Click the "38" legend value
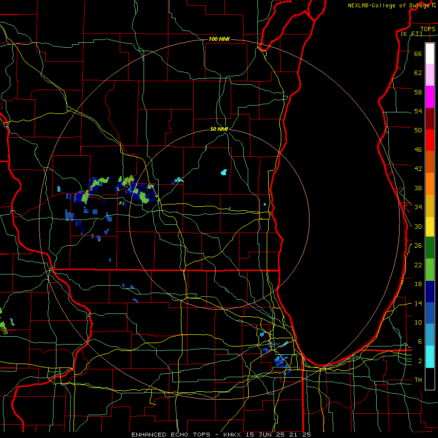Screen dimensions: 438x438 pyautogui.click(x=418, y=188)
